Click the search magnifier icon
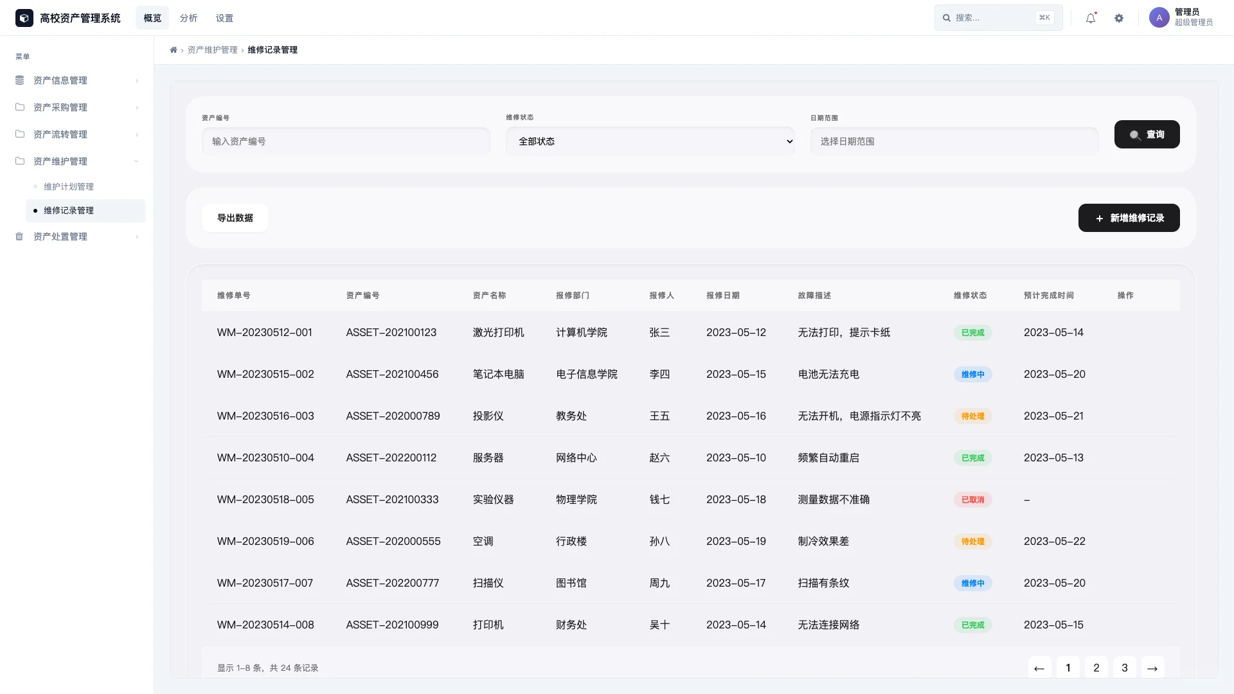Viewport: 1234px width, 694px height. point(947,17)
